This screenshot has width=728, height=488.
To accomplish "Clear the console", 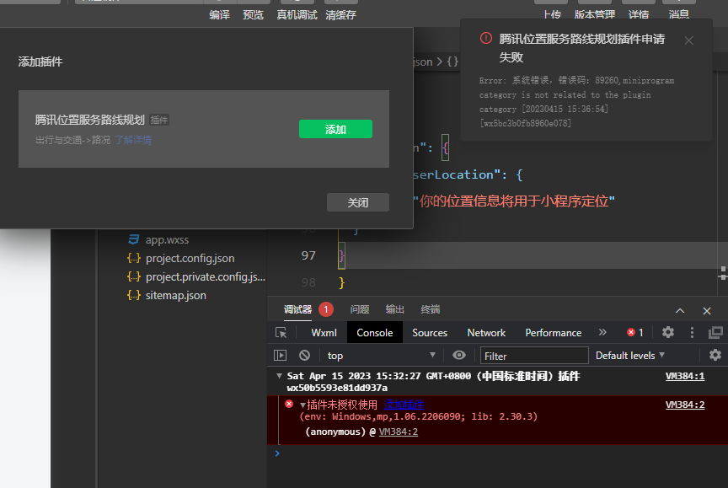I will (x=304, y=355).
